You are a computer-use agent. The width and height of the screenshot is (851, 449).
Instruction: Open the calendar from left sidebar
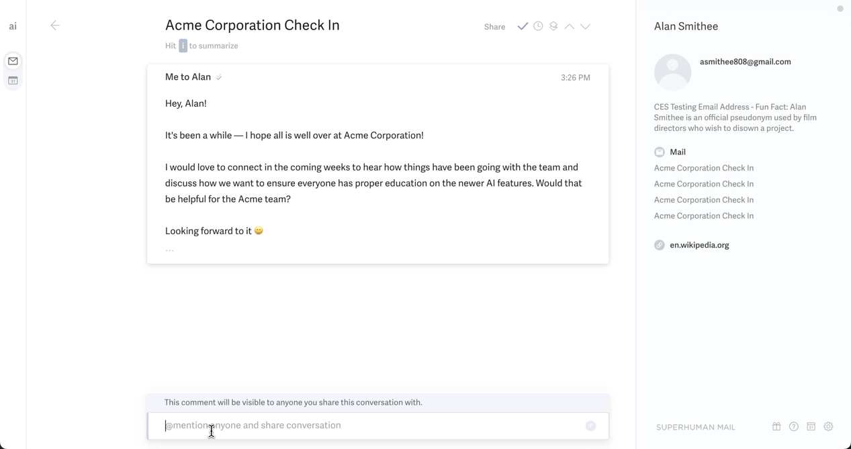(x=13, y=81)
